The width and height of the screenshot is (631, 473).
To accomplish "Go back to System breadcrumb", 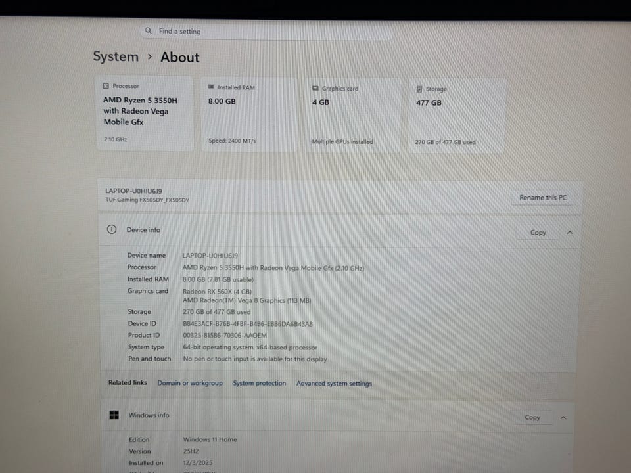I will [116, 56].
